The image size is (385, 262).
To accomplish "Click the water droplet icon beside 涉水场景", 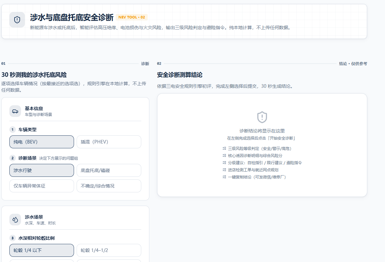I will pyautogui.click(x=15, y=220).
